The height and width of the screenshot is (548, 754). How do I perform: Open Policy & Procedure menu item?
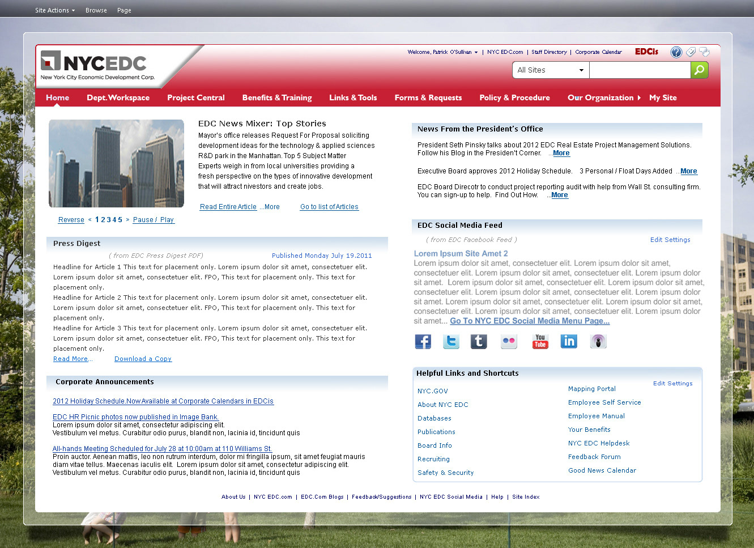514,97
